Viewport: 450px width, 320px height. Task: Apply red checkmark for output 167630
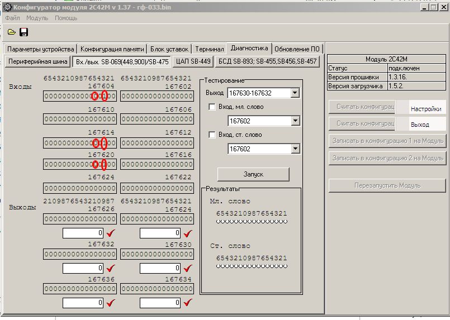tap(188, 268)
